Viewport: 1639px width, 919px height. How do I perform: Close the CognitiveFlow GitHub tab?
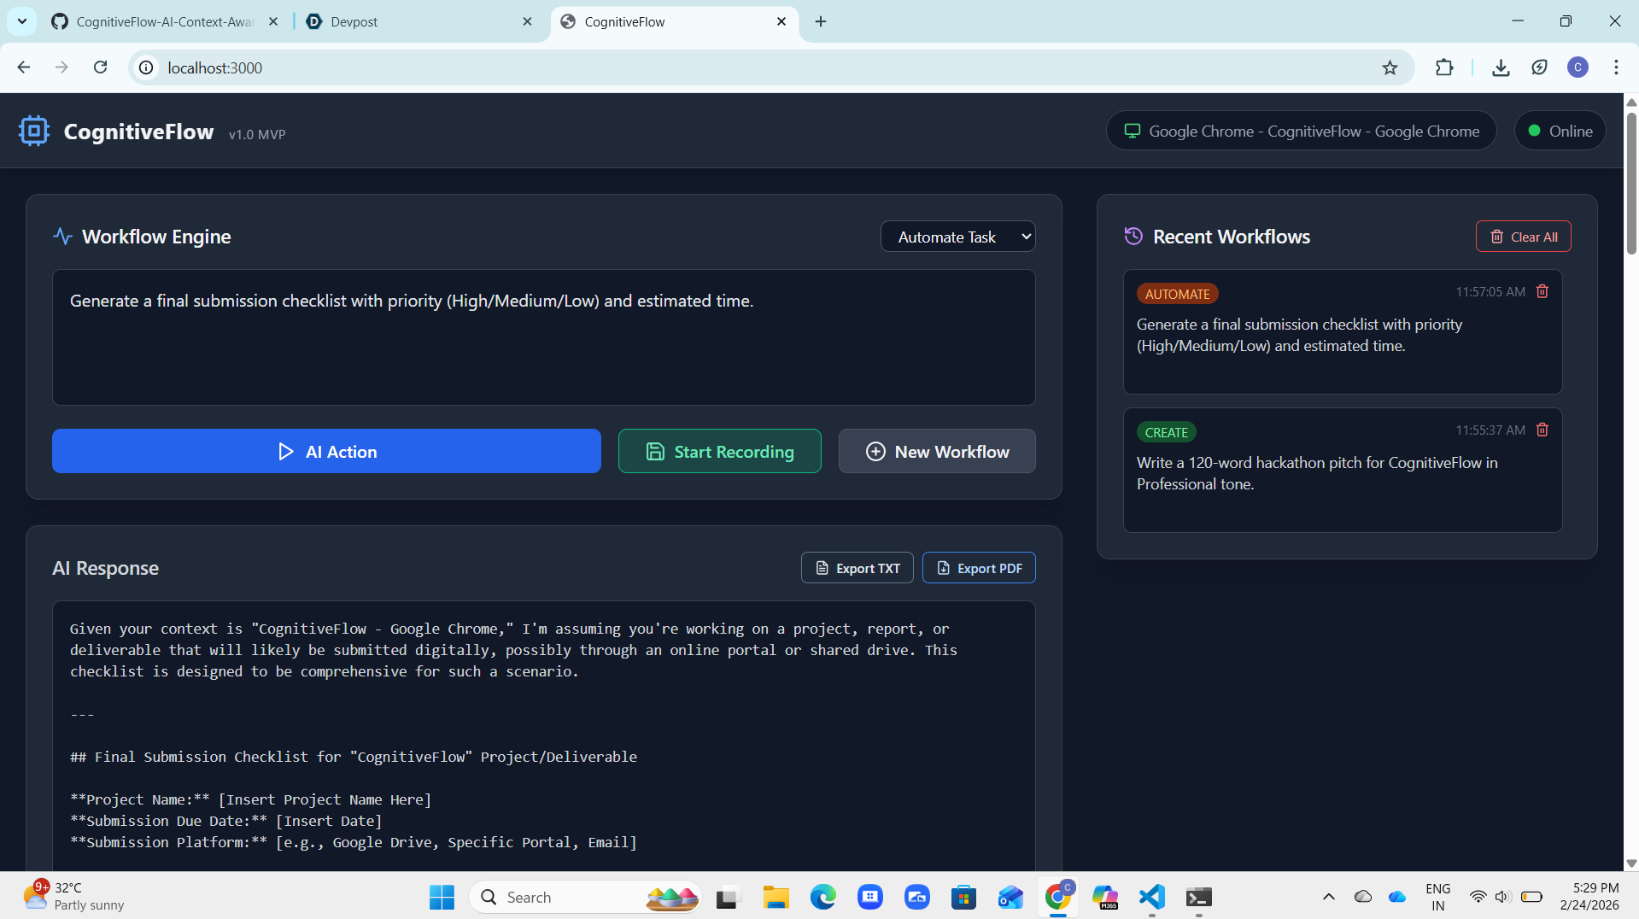coord(273,21)
